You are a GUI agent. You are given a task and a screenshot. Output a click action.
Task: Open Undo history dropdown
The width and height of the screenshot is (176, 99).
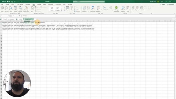tap(16, 2)
